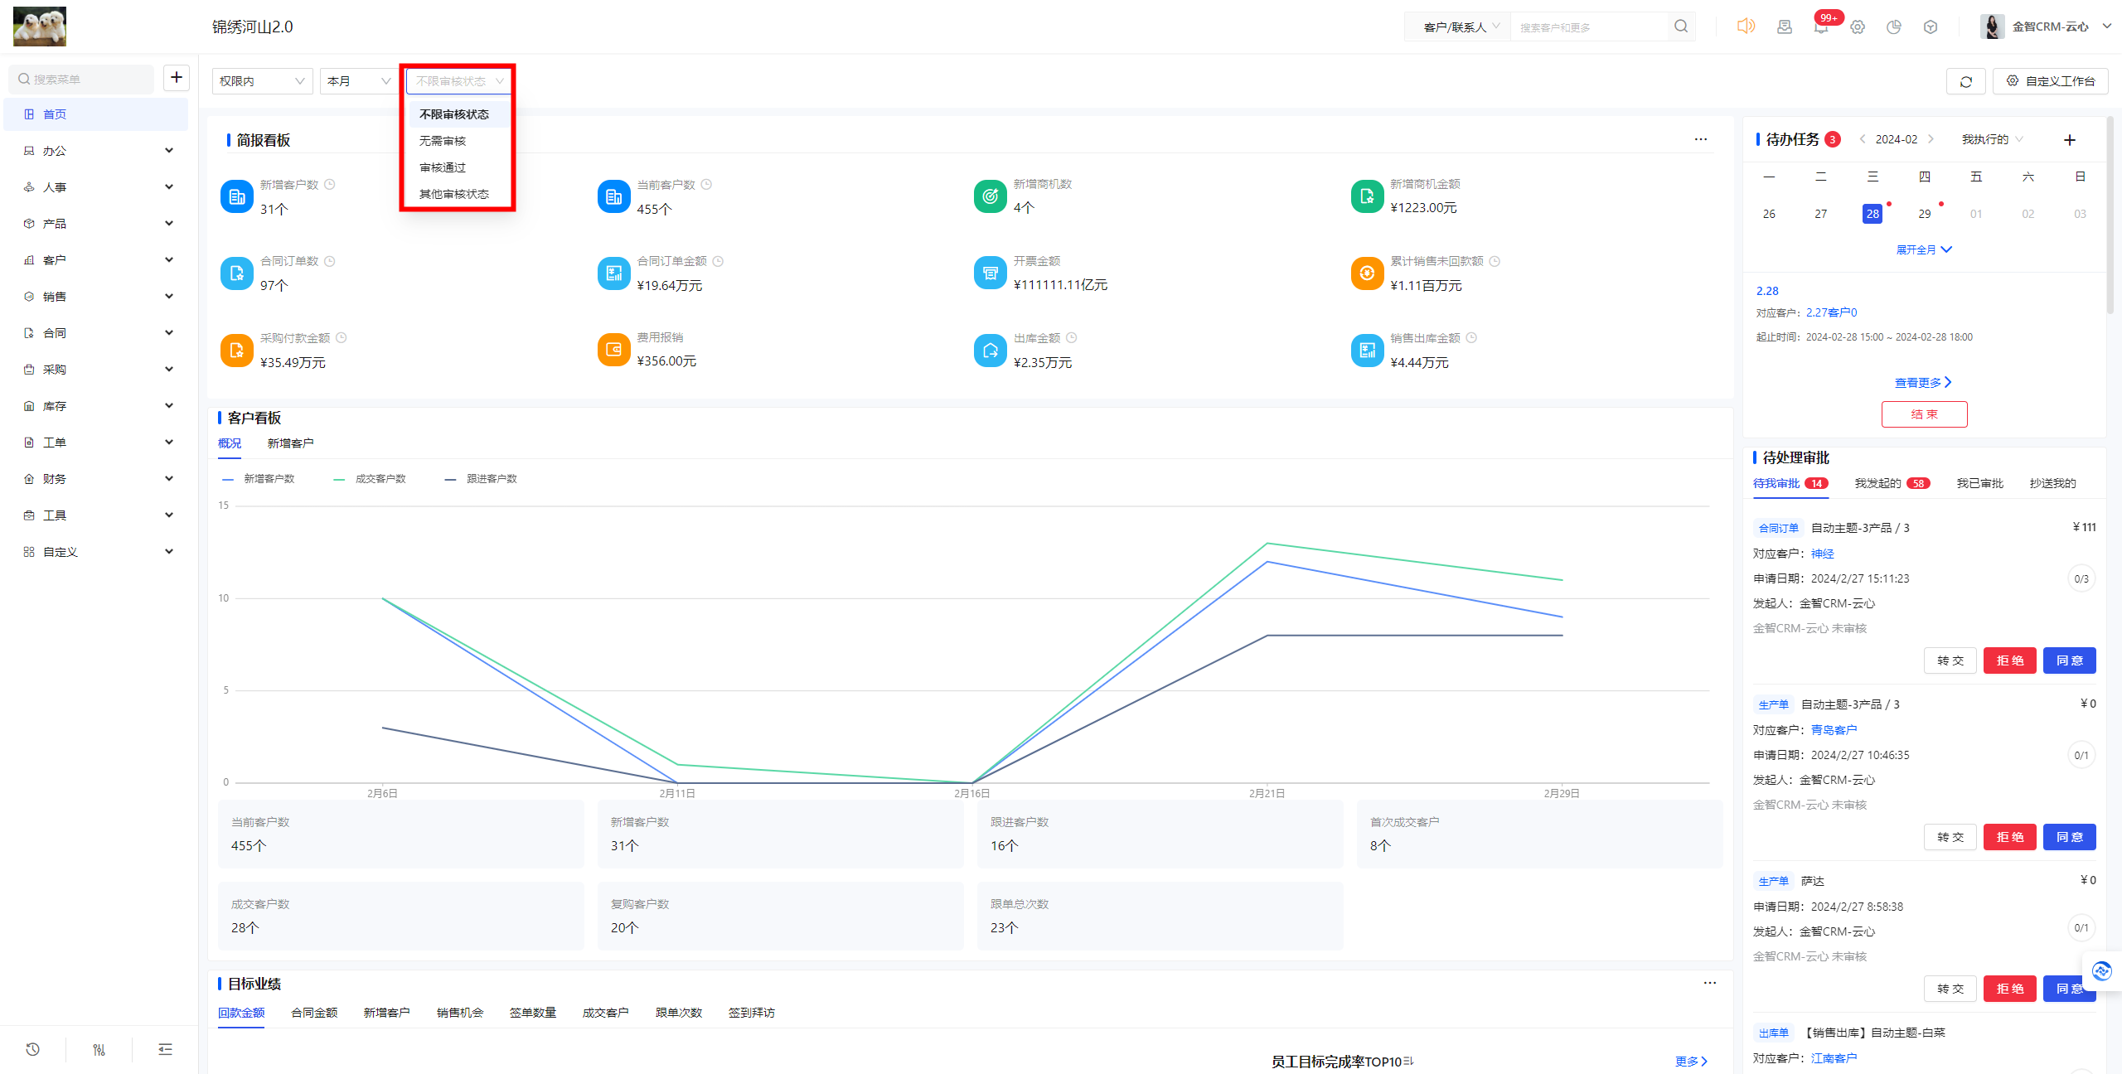Click the company logo thumbnail at top left
This screenshot has height=1074, width=2122.
(40, 27)
